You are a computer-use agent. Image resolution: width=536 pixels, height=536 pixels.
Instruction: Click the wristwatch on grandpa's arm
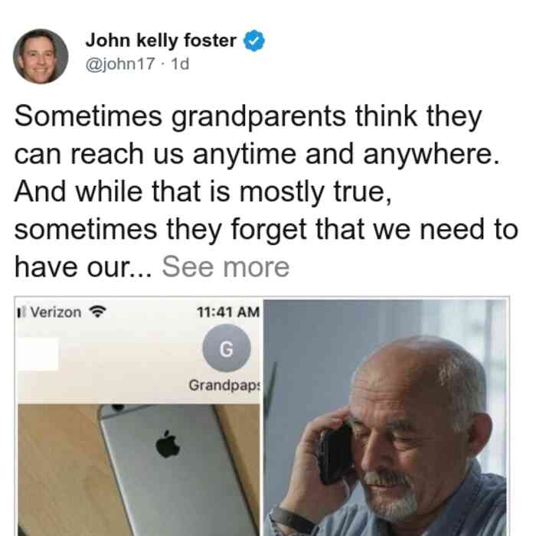click(290, 520)
